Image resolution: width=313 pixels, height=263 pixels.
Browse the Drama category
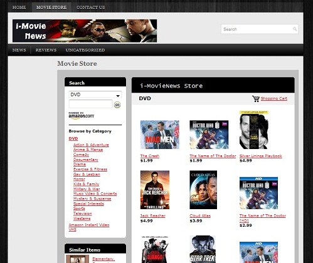click(80, 164)
